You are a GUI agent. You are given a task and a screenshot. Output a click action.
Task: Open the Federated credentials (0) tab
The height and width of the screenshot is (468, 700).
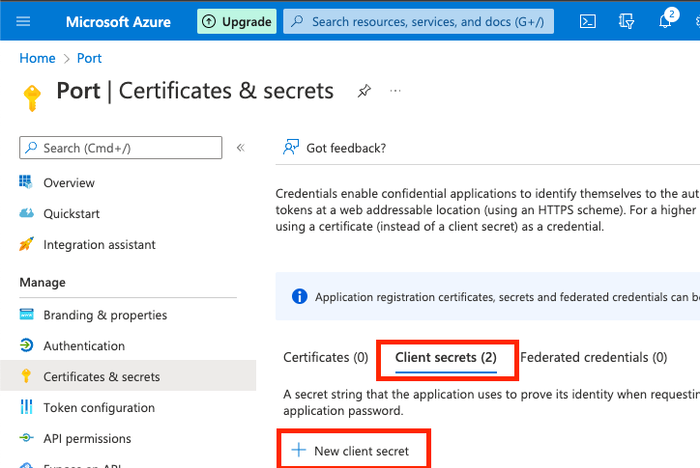(594, 357)
